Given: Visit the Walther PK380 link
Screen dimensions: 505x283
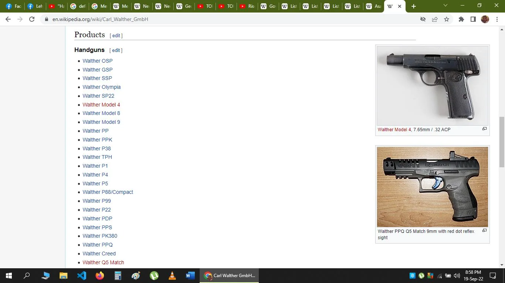Looking at the screenshot, I should coord(100,236).
